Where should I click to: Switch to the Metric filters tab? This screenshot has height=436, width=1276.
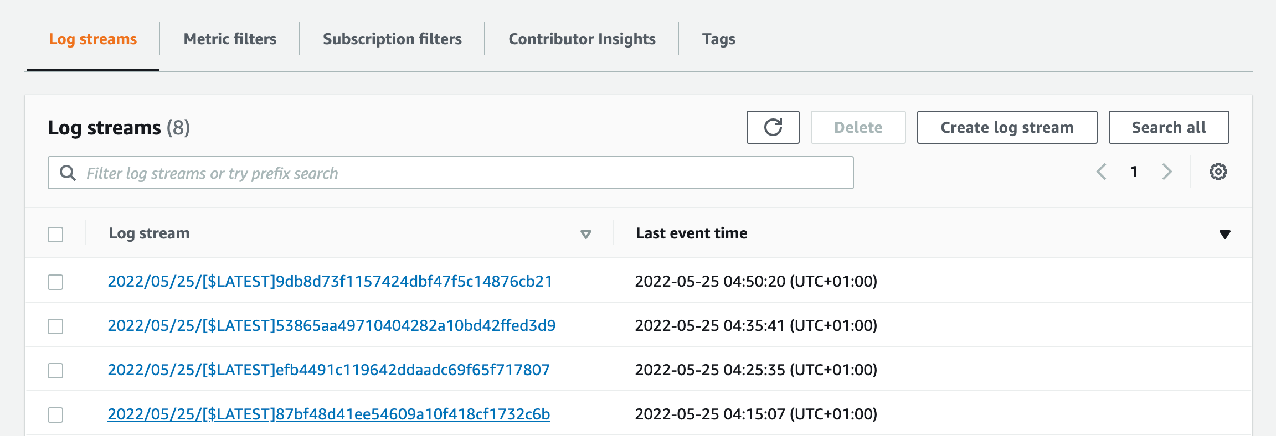(x=230, y=39)
